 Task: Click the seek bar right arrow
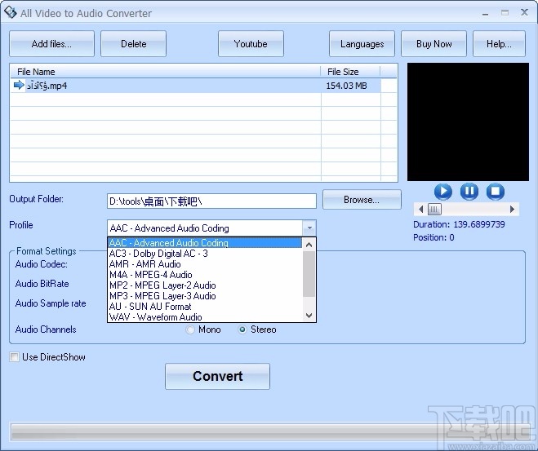(512, 209)
